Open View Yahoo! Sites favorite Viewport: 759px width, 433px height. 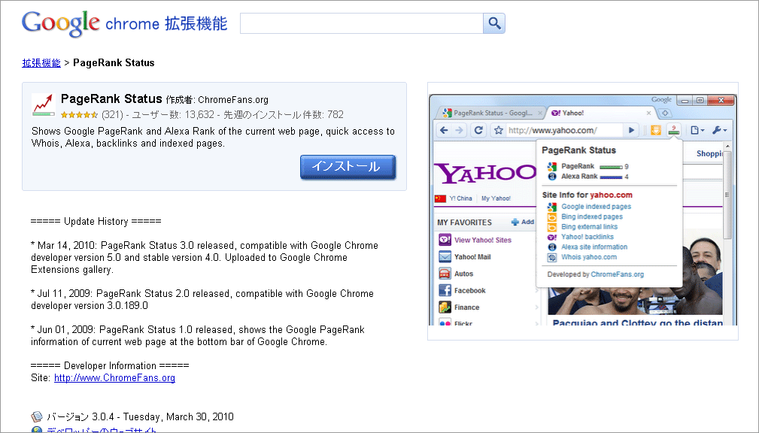[x=483, y=240]
